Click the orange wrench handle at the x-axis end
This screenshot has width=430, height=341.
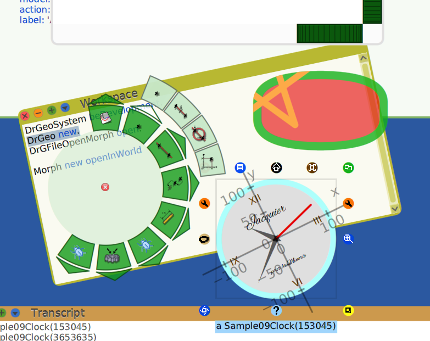coord(348,203)
